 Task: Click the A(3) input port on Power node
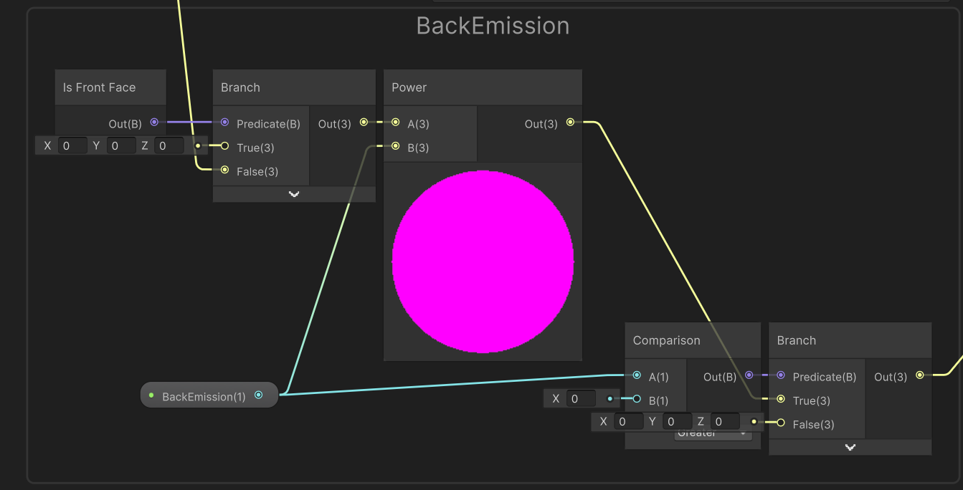(x=396, y=123)
